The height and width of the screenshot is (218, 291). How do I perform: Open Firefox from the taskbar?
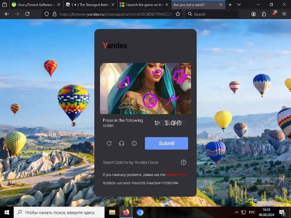click(x=126, y=212)
